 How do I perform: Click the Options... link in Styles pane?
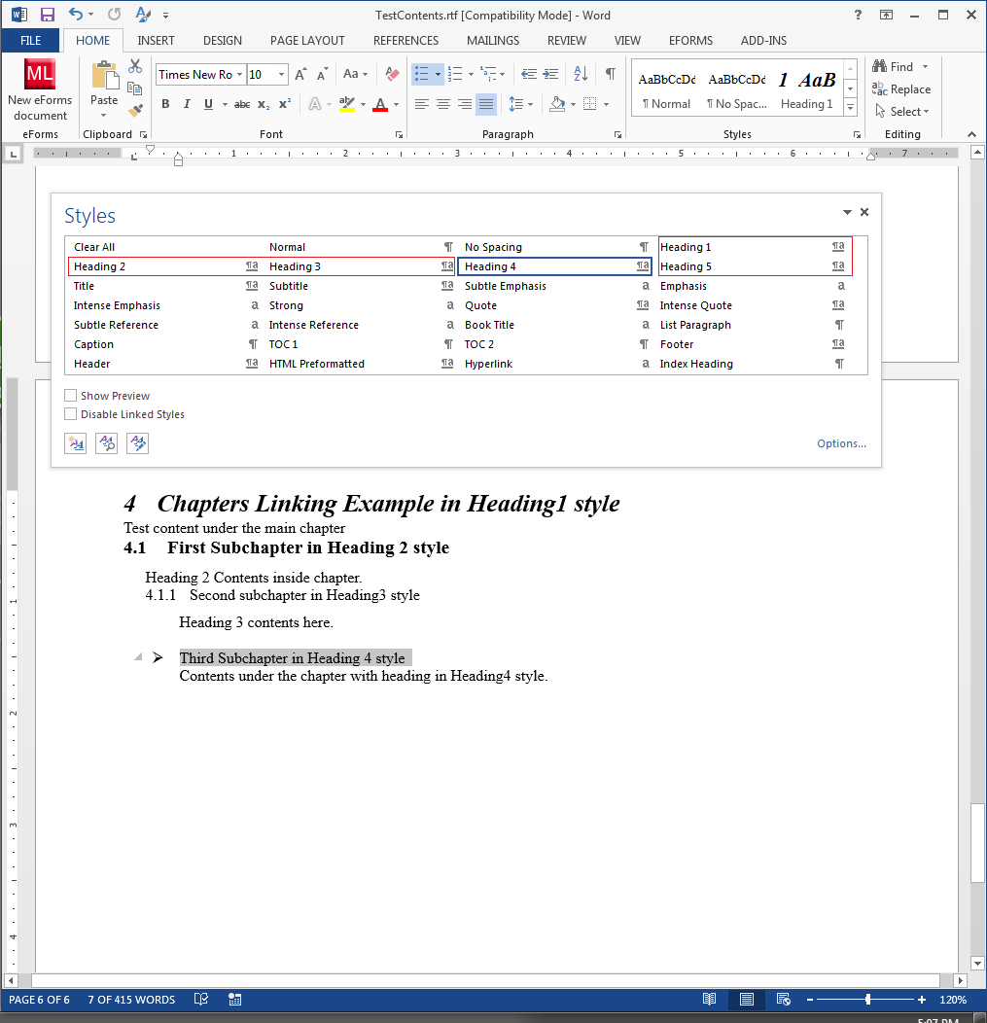[841, 443]
